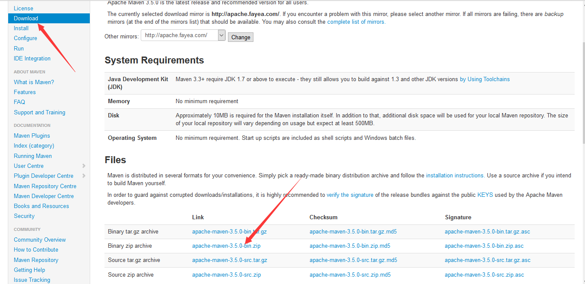Open Running Maven documentation
The image size is (585, 284).
coord(33,156)
